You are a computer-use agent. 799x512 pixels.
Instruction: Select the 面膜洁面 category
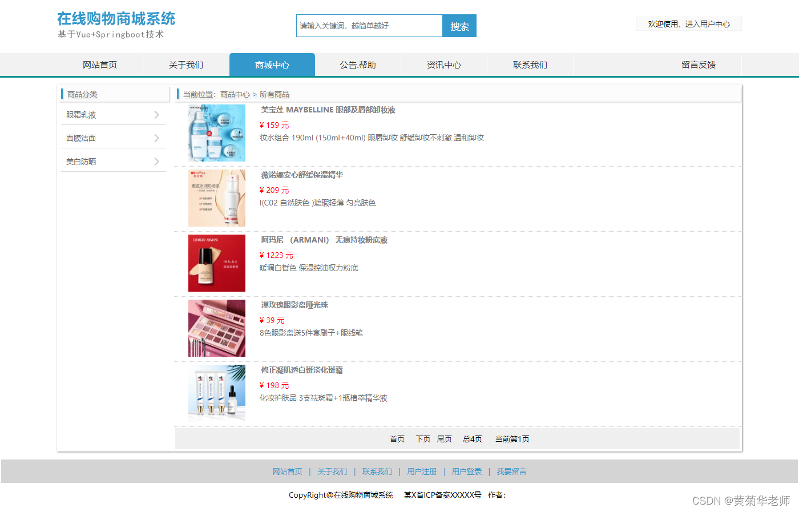coord(81,138)
